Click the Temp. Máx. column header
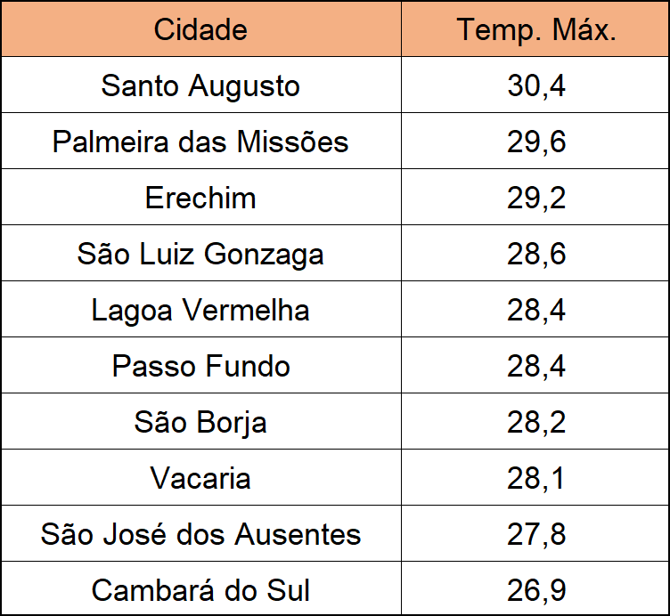 click(535, 29)
